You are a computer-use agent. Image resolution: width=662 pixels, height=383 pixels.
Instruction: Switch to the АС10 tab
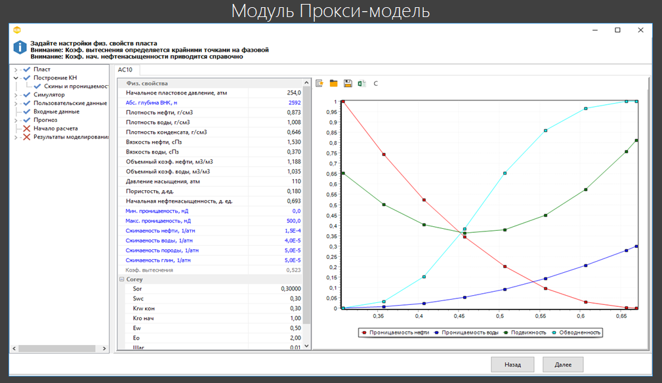(x=125, y=70)
